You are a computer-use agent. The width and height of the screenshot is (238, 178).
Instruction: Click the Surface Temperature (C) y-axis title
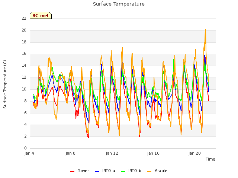point(5,84)
